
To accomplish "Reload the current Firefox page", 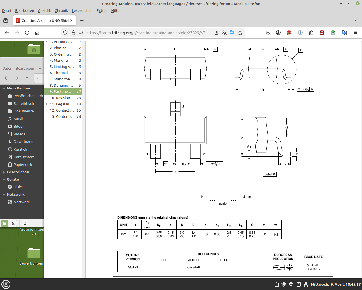I will point(27,33).
